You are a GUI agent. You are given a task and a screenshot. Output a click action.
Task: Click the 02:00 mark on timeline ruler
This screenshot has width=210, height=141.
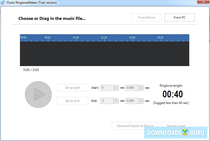[x=132, y=38]
